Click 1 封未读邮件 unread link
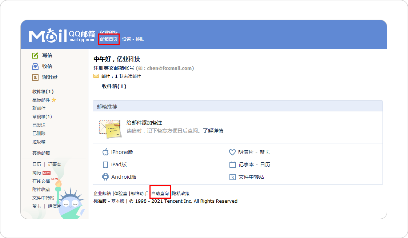The height and width of the screenshot is (238, 408). click(128, 76)
